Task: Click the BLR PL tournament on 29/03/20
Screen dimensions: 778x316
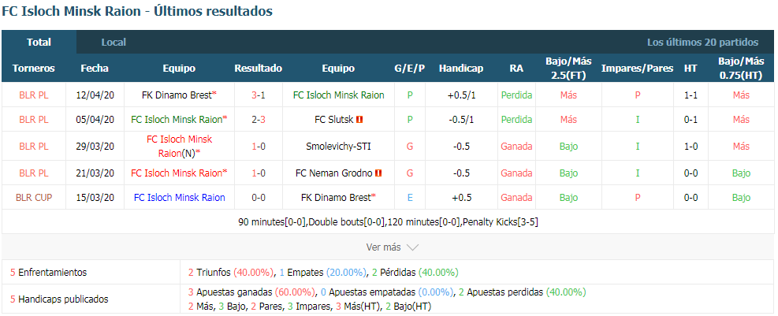Action: (34, 147)
